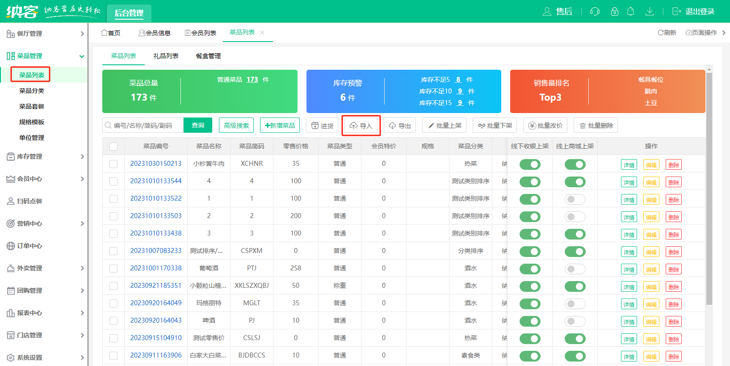Click the 新增菜品 button

coord(280,126)
